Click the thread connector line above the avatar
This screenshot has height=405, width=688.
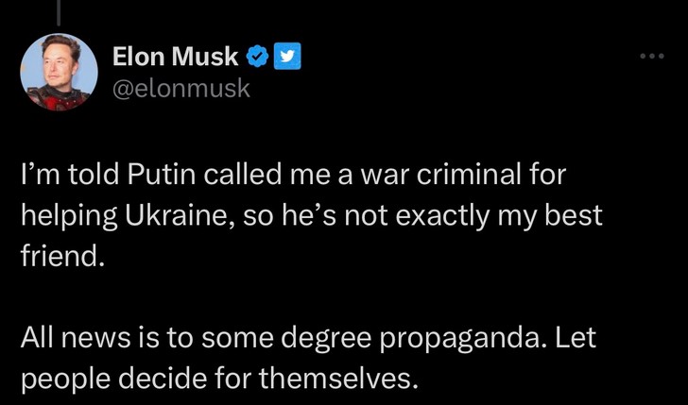(59, 11)
